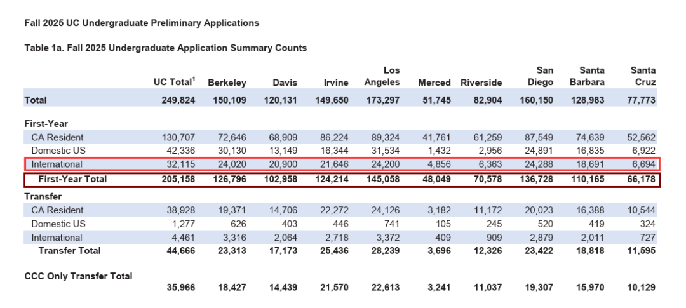Click the 'CCC Only Transfer Total' heading
Screen dimensions: 686x308
78,276
